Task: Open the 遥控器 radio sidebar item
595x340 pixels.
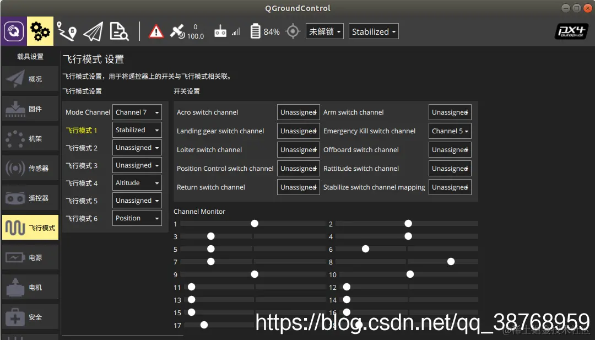Action: (x=30, y=198)
